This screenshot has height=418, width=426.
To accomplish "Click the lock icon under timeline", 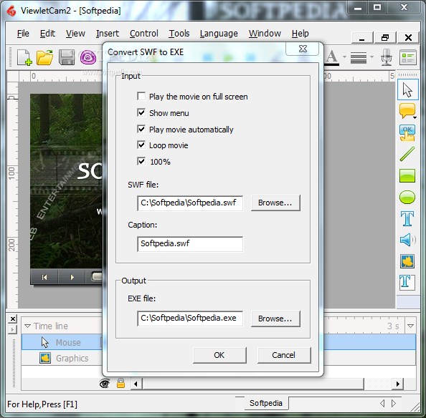I will 120,384.
